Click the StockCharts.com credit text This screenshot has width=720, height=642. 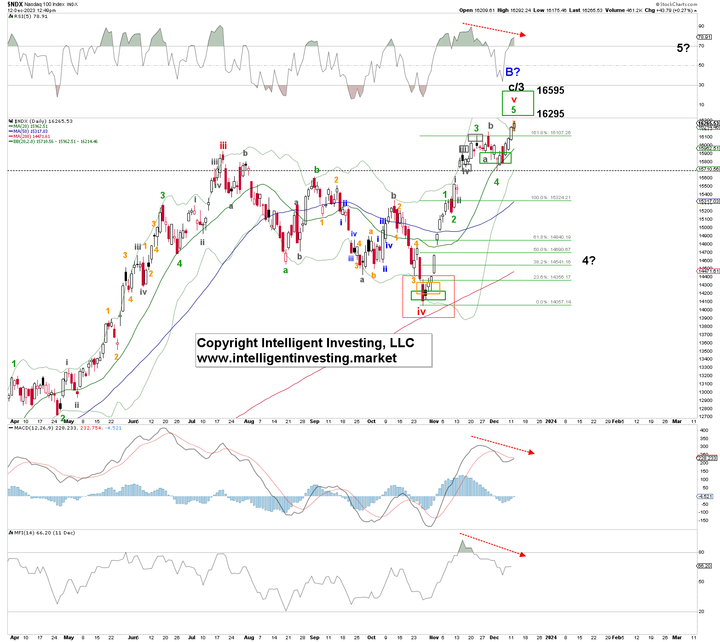pos(677,4)
